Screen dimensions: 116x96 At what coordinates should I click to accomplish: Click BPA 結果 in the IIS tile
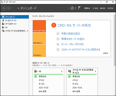coord(43,91)
